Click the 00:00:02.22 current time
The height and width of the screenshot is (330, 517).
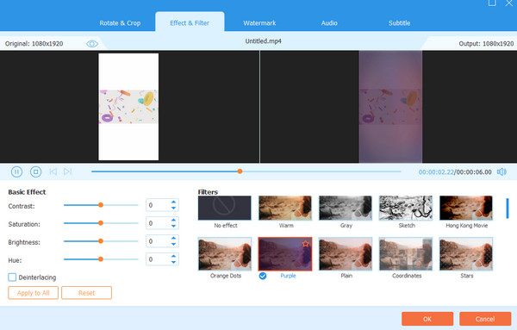(x=436, y=172)
